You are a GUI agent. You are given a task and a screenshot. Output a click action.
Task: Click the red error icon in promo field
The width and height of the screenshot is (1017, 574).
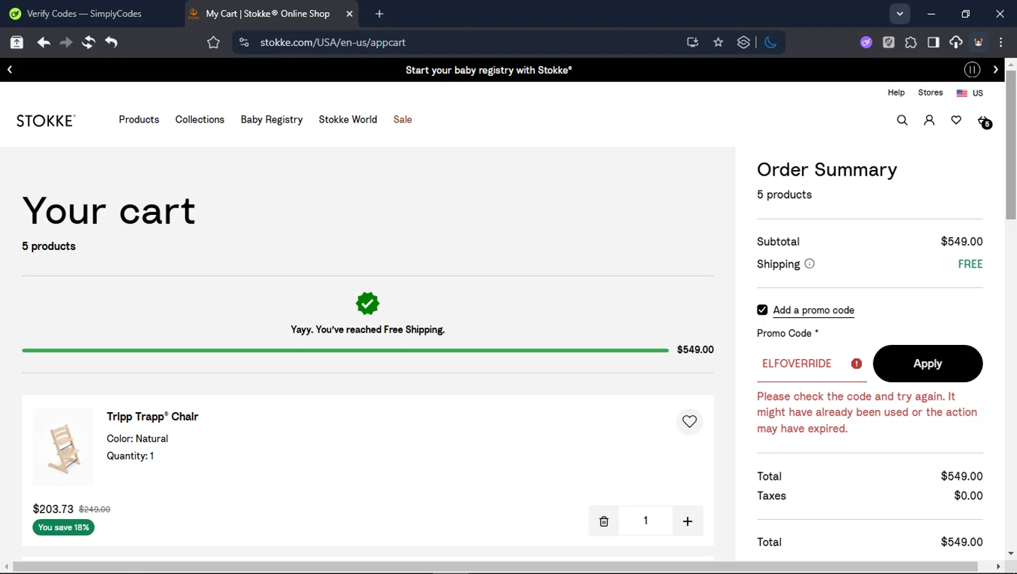click(856, 364)
